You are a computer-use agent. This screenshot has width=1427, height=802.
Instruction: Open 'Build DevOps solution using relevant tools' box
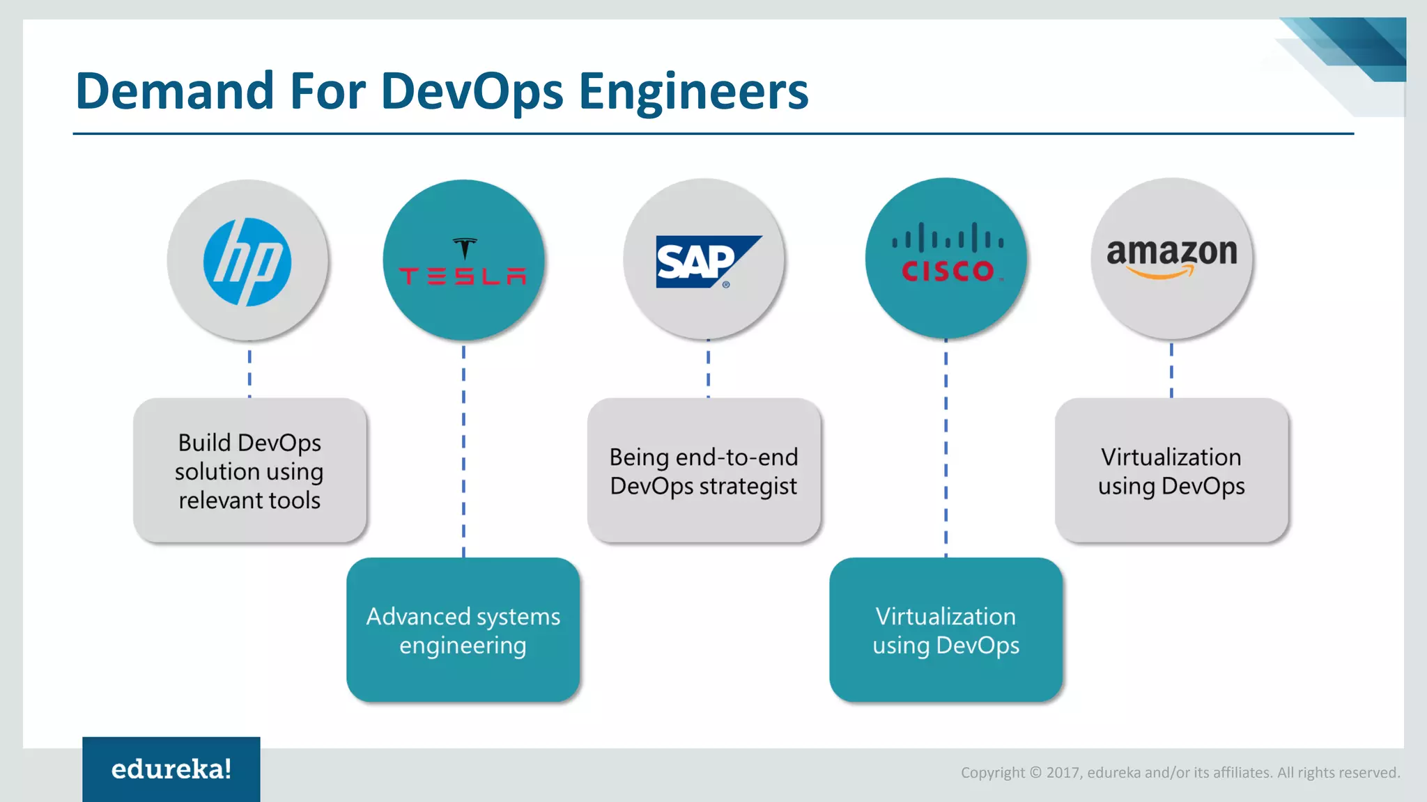249,471
